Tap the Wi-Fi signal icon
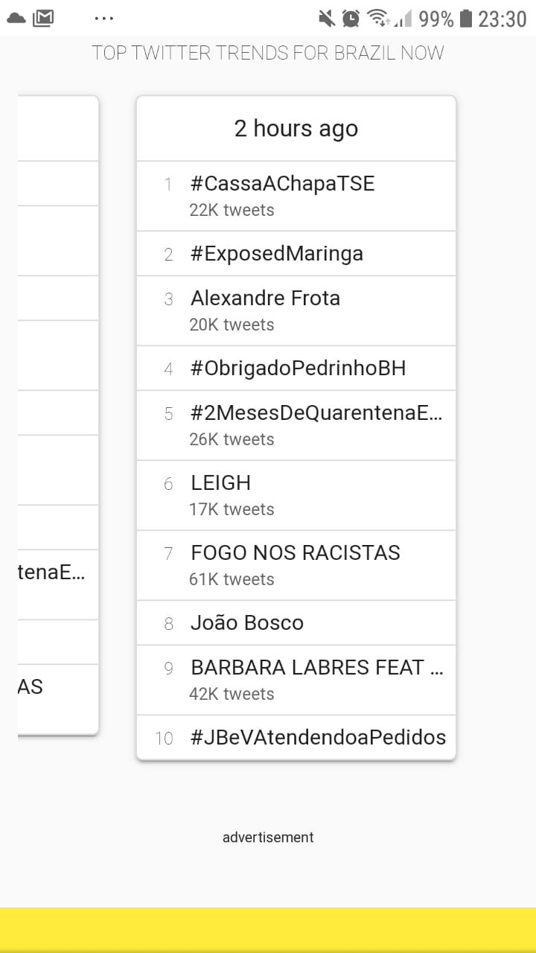536x953 pixels. click(379, 19)
